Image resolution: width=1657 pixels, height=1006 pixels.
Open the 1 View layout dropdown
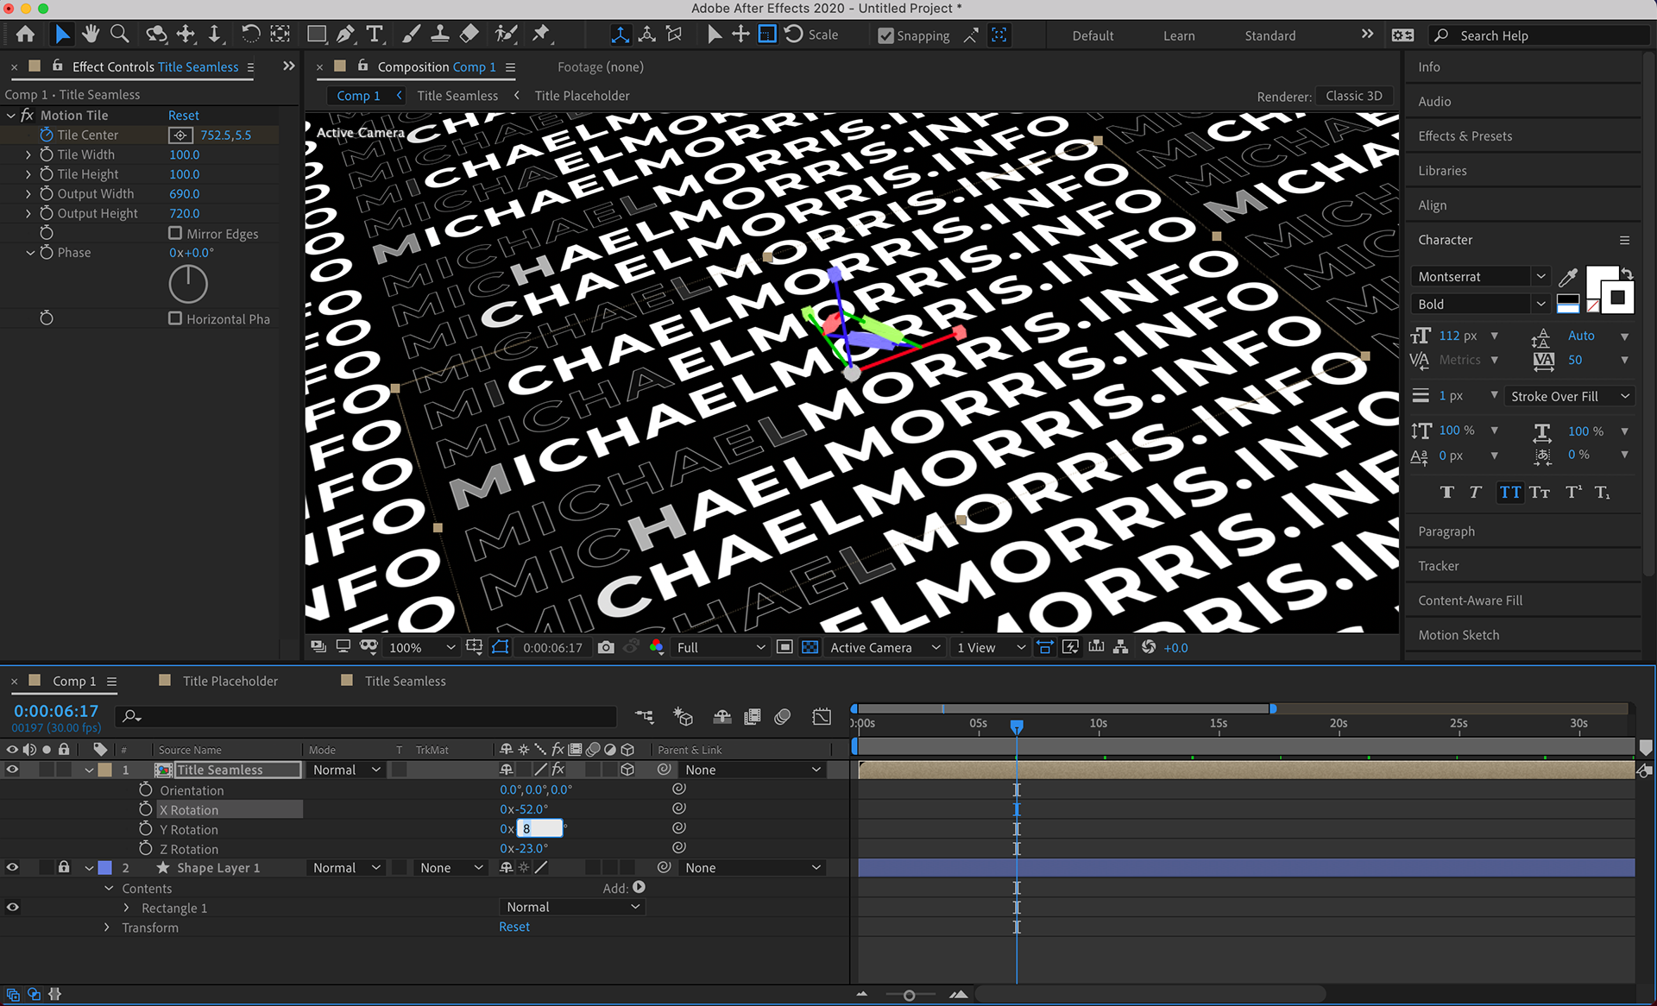point(991,648)
